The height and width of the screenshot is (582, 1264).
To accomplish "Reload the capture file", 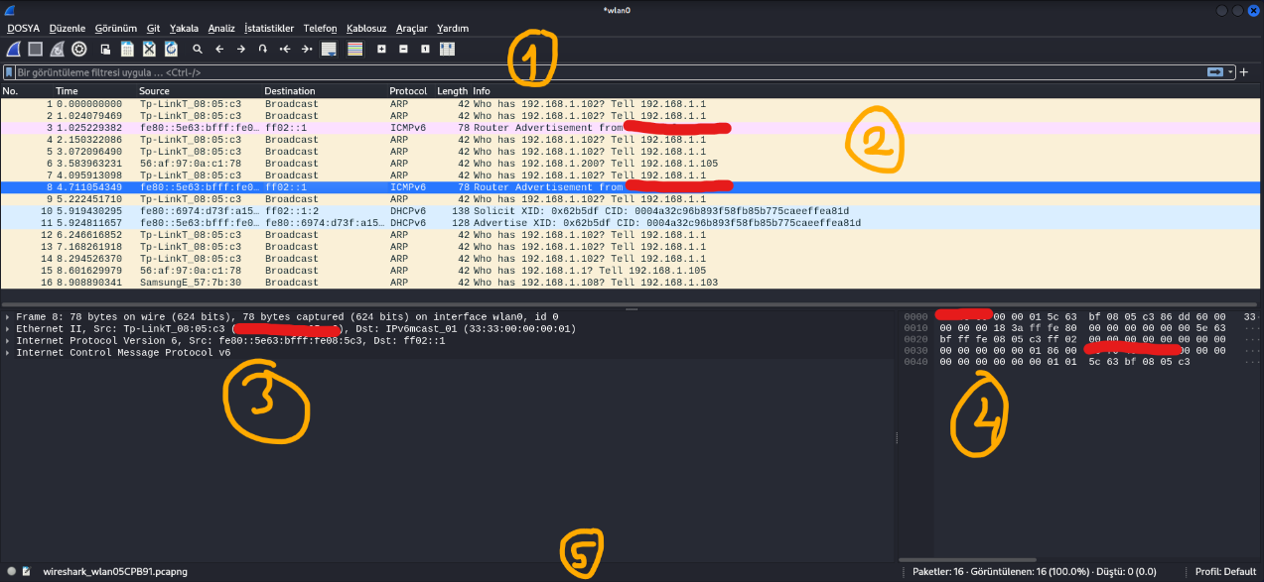I will 171,48.
